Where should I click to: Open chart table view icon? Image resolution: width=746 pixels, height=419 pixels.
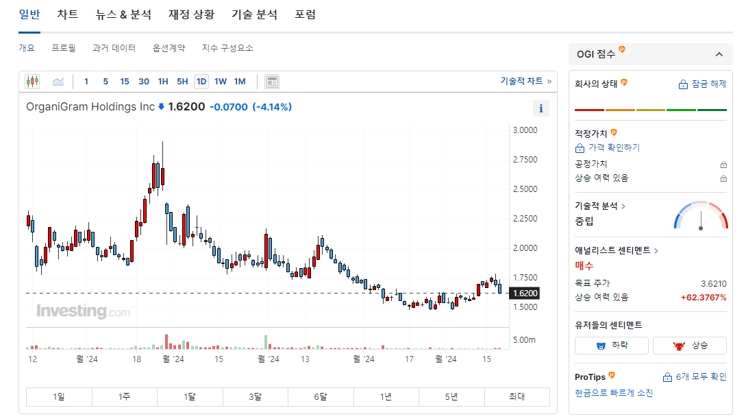click(272, 82)
